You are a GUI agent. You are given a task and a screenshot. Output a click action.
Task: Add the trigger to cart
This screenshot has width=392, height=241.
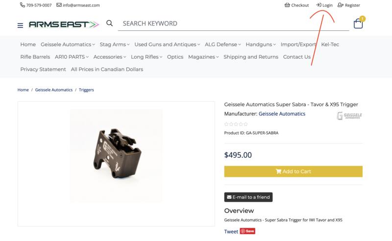click(293, 171)
